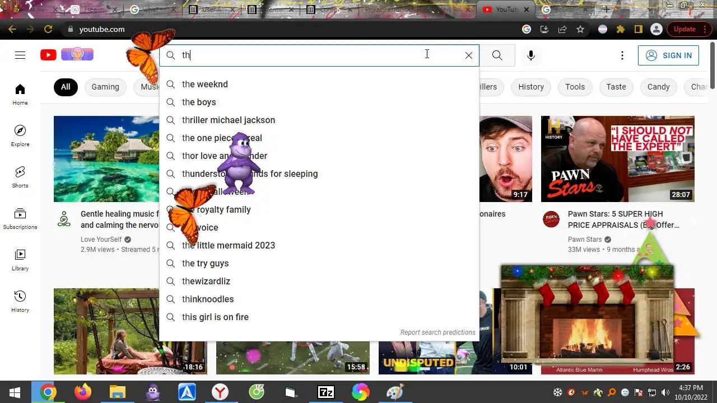This screenshot has width=717, height=403.
Task: Open Pawn Stars 5 SUPER HIGH PRICE title
Action: [x=623, y=219]
